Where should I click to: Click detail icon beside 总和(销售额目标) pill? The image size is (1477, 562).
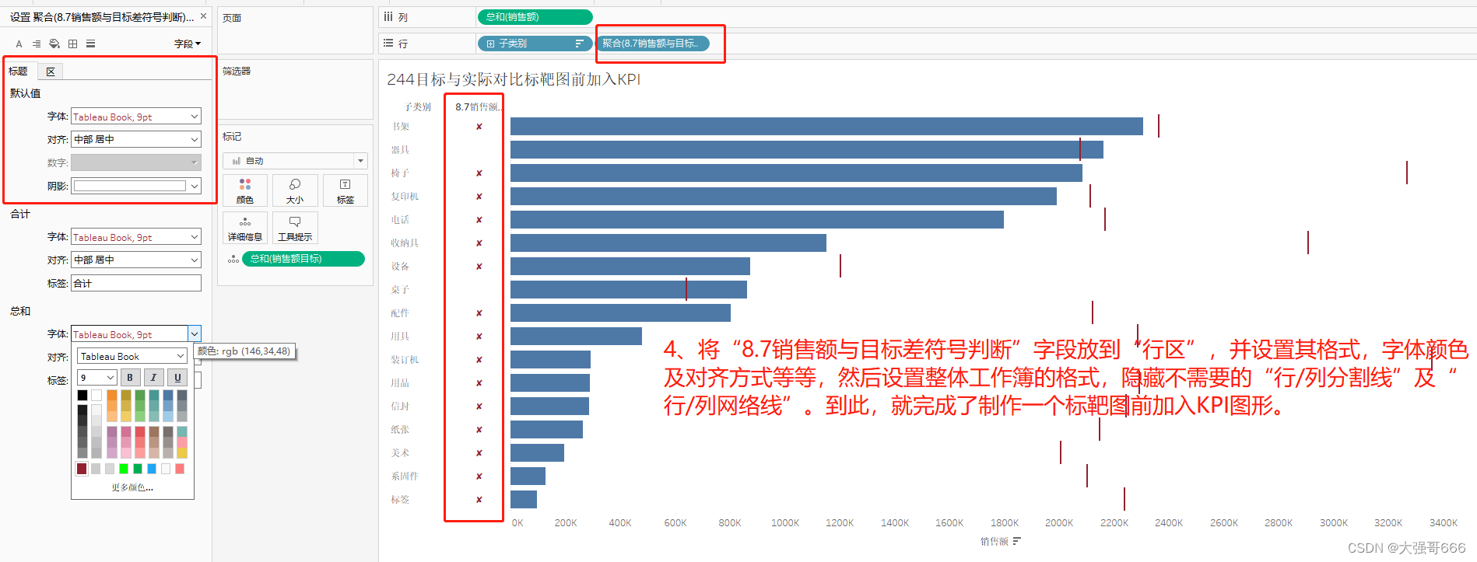[x=233, y=259]
